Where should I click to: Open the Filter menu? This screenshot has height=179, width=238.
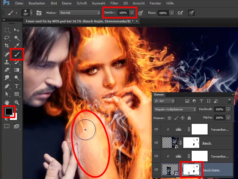click(x=114, y=3)
